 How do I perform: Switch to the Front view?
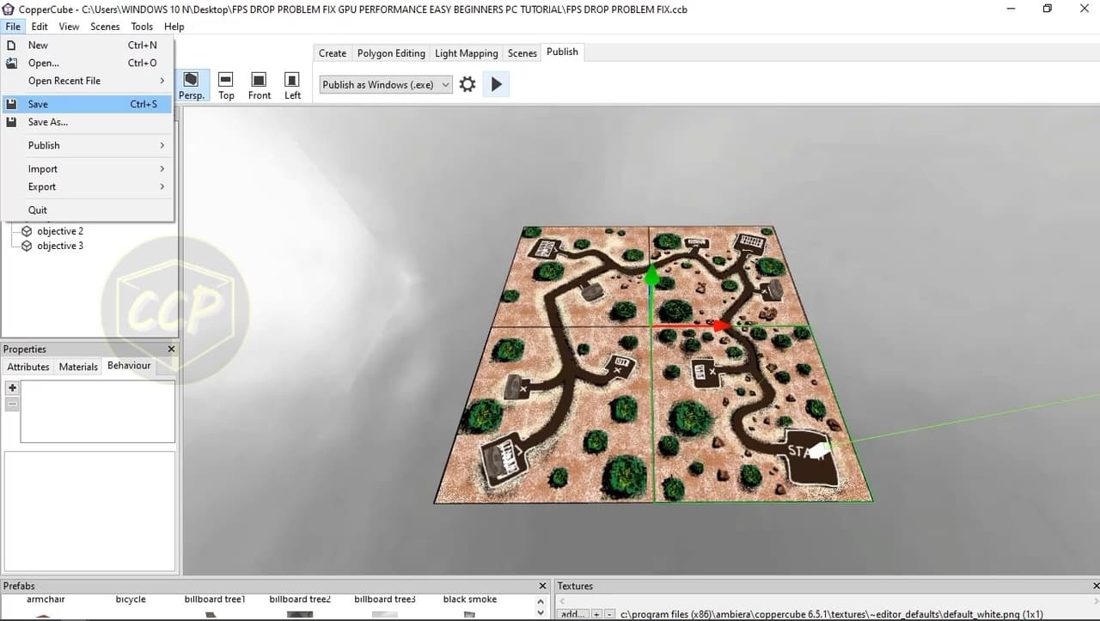click(x=259, y=86)
